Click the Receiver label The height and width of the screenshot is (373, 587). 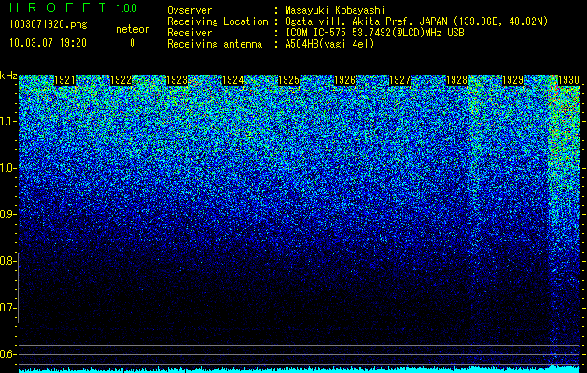(x=189, y=33)
